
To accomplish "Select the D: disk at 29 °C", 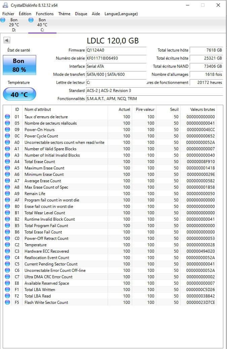I will (14, 25).
